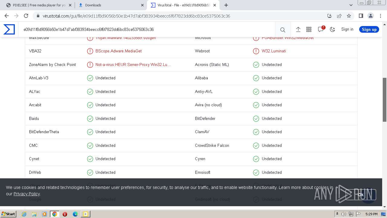Open File Explorer from taskbar
The width and height of the screenshot is (387, 218).
[x=34, y=214]
